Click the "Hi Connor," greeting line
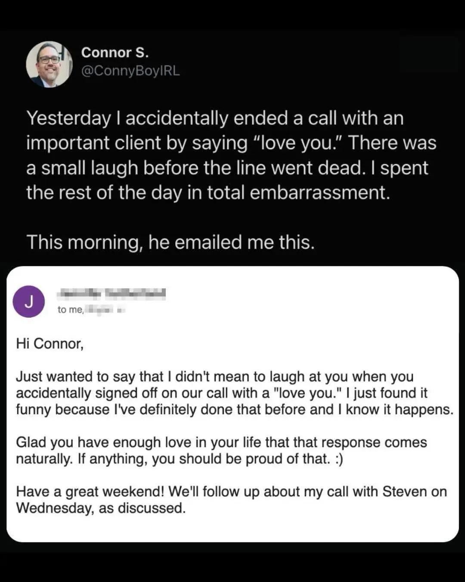Viewport: 465px width, 582px height. click(x=50, y=344)
